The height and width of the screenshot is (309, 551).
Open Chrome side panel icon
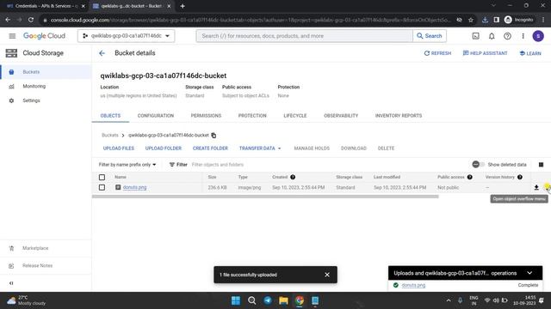pyautogui.click(x=496, y=20)
